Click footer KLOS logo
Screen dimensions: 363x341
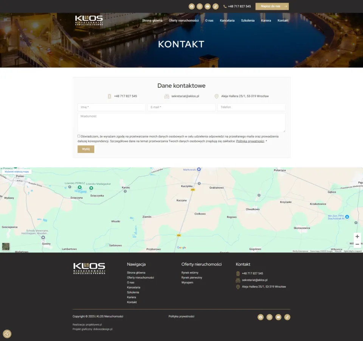tap(89, 268)
